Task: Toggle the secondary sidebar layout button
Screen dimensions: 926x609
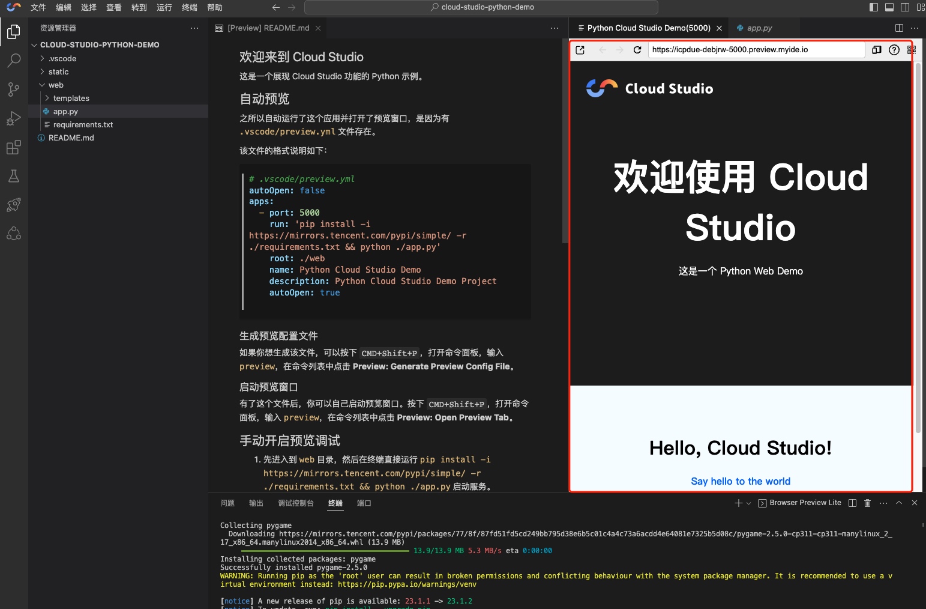Action: (x=905, y=7)
